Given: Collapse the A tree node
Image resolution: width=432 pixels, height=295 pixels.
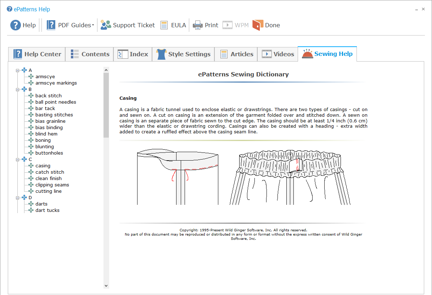Looking at the screenshot, I should (17, 70).
